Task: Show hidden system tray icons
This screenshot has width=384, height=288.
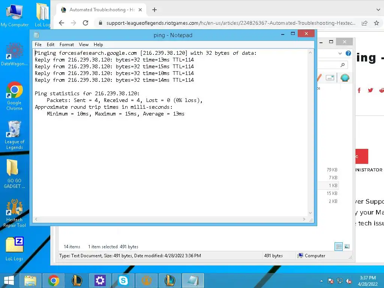Action: pos(321,281)
